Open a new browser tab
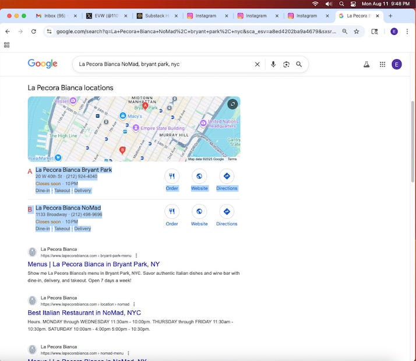 (390, 16)
